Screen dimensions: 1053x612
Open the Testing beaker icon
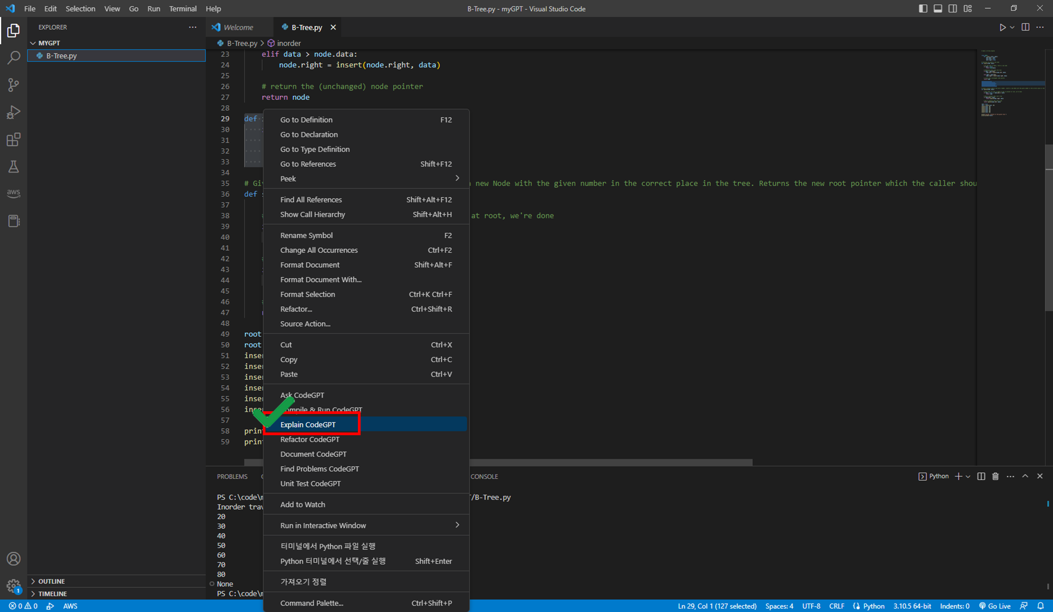pos(14,166)
